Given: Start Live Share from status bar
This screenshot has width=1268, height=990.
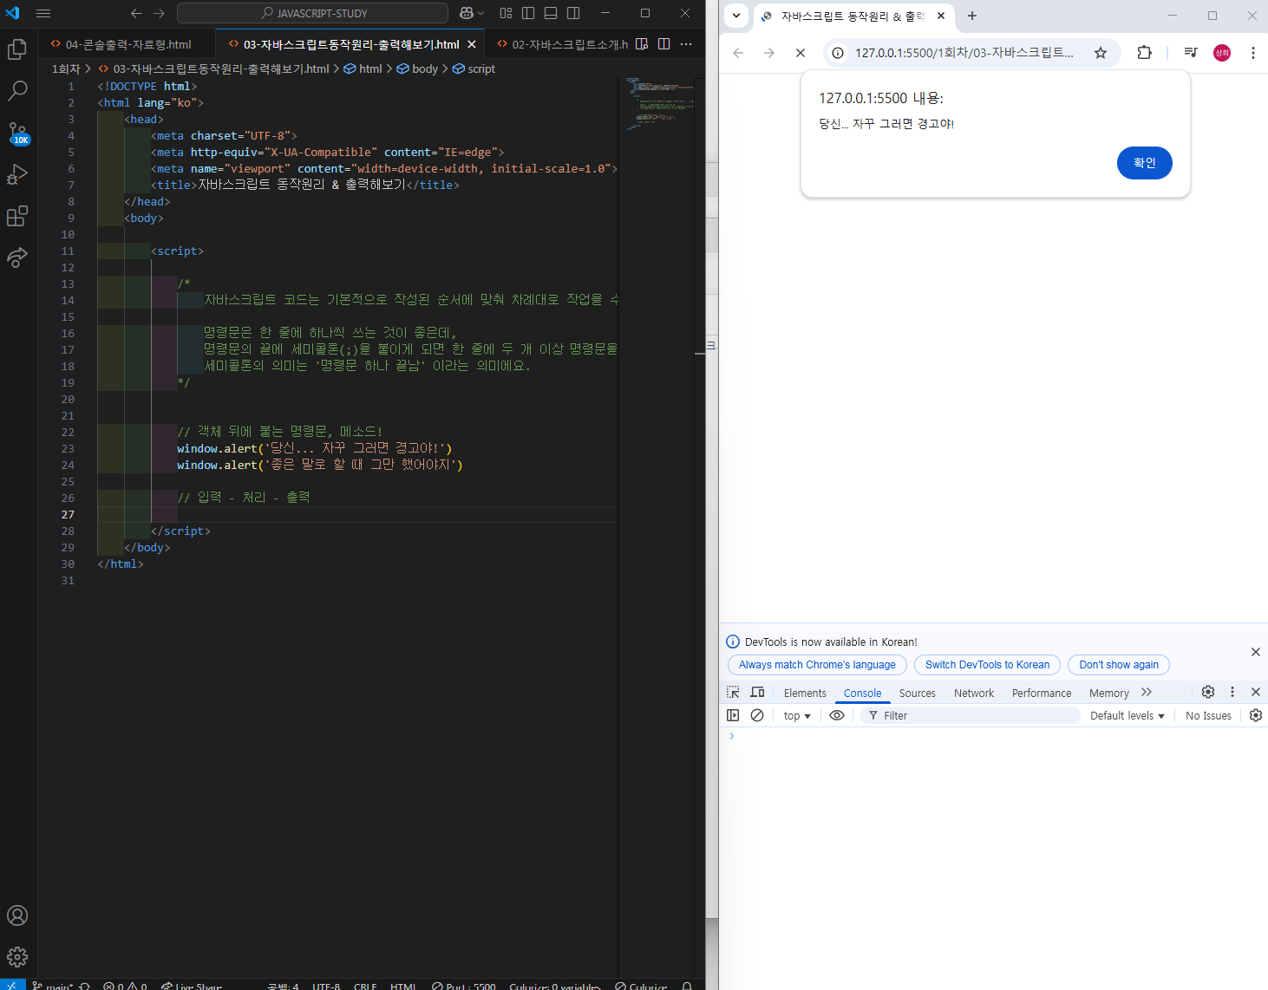Looking at the screenshot, I should (192, 986).
